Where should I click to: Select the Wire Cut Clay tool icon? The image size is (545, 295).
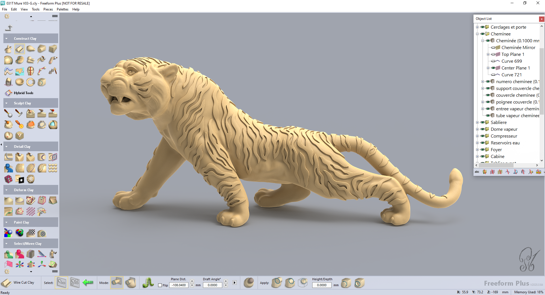coord(6,283)
